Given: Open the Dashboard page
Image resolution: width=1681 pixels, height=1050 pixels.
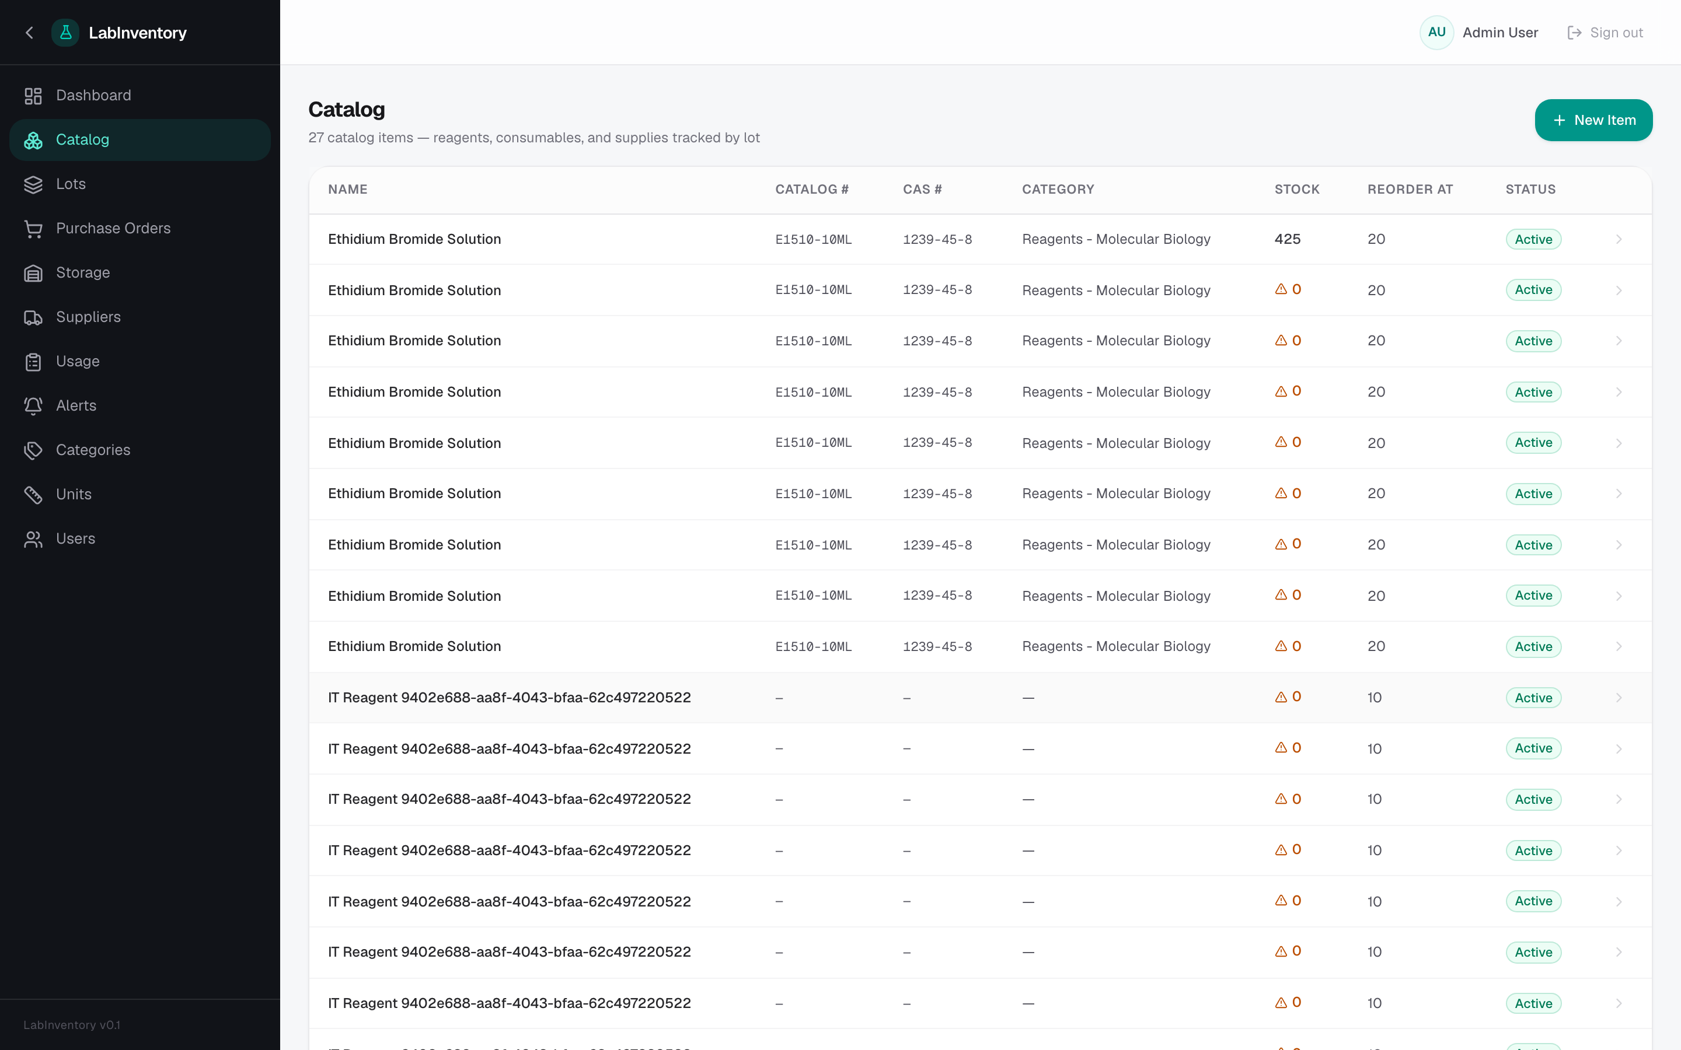Looking at the screenshot, I should click(139, 96).
